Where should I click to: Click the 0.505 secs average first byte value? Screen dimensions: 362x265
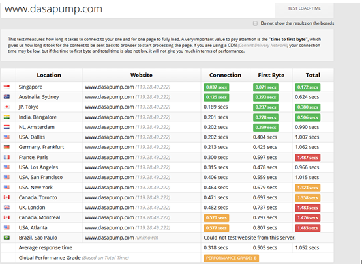pos(265,247)
